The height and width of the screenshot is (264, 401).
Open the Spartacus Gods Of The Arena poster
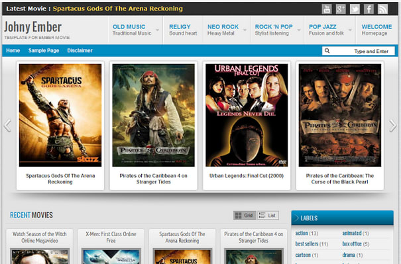[x=60, y=115]
